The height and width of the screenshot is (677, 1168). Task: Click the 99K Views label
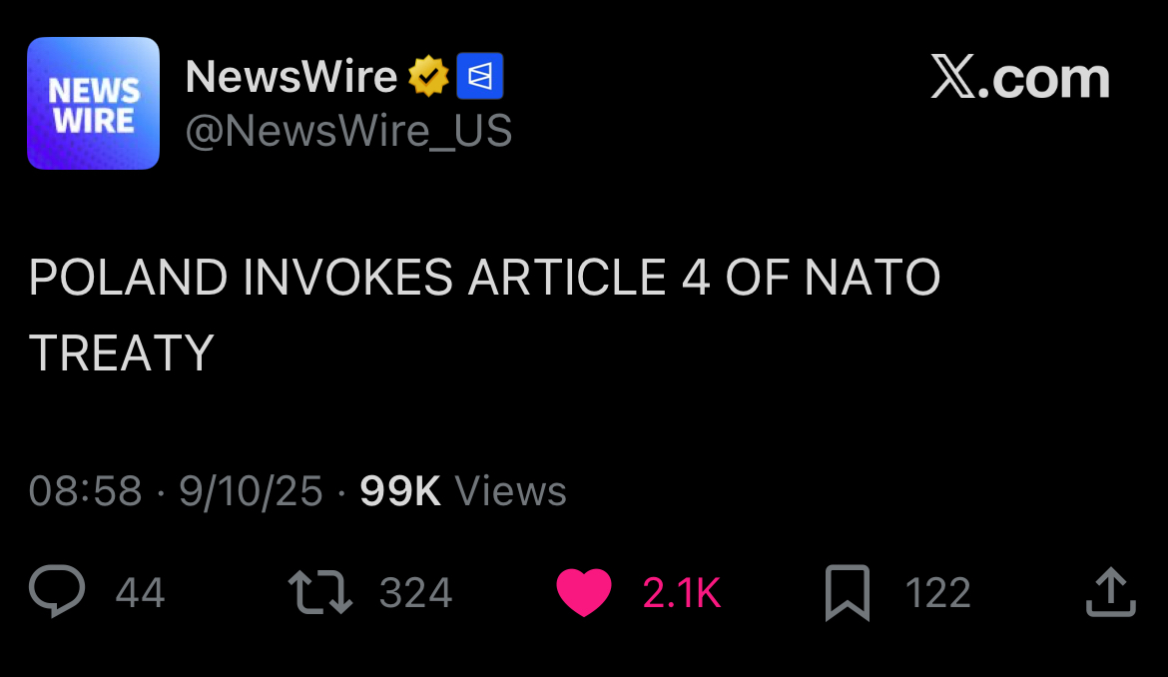pos(462,491)
